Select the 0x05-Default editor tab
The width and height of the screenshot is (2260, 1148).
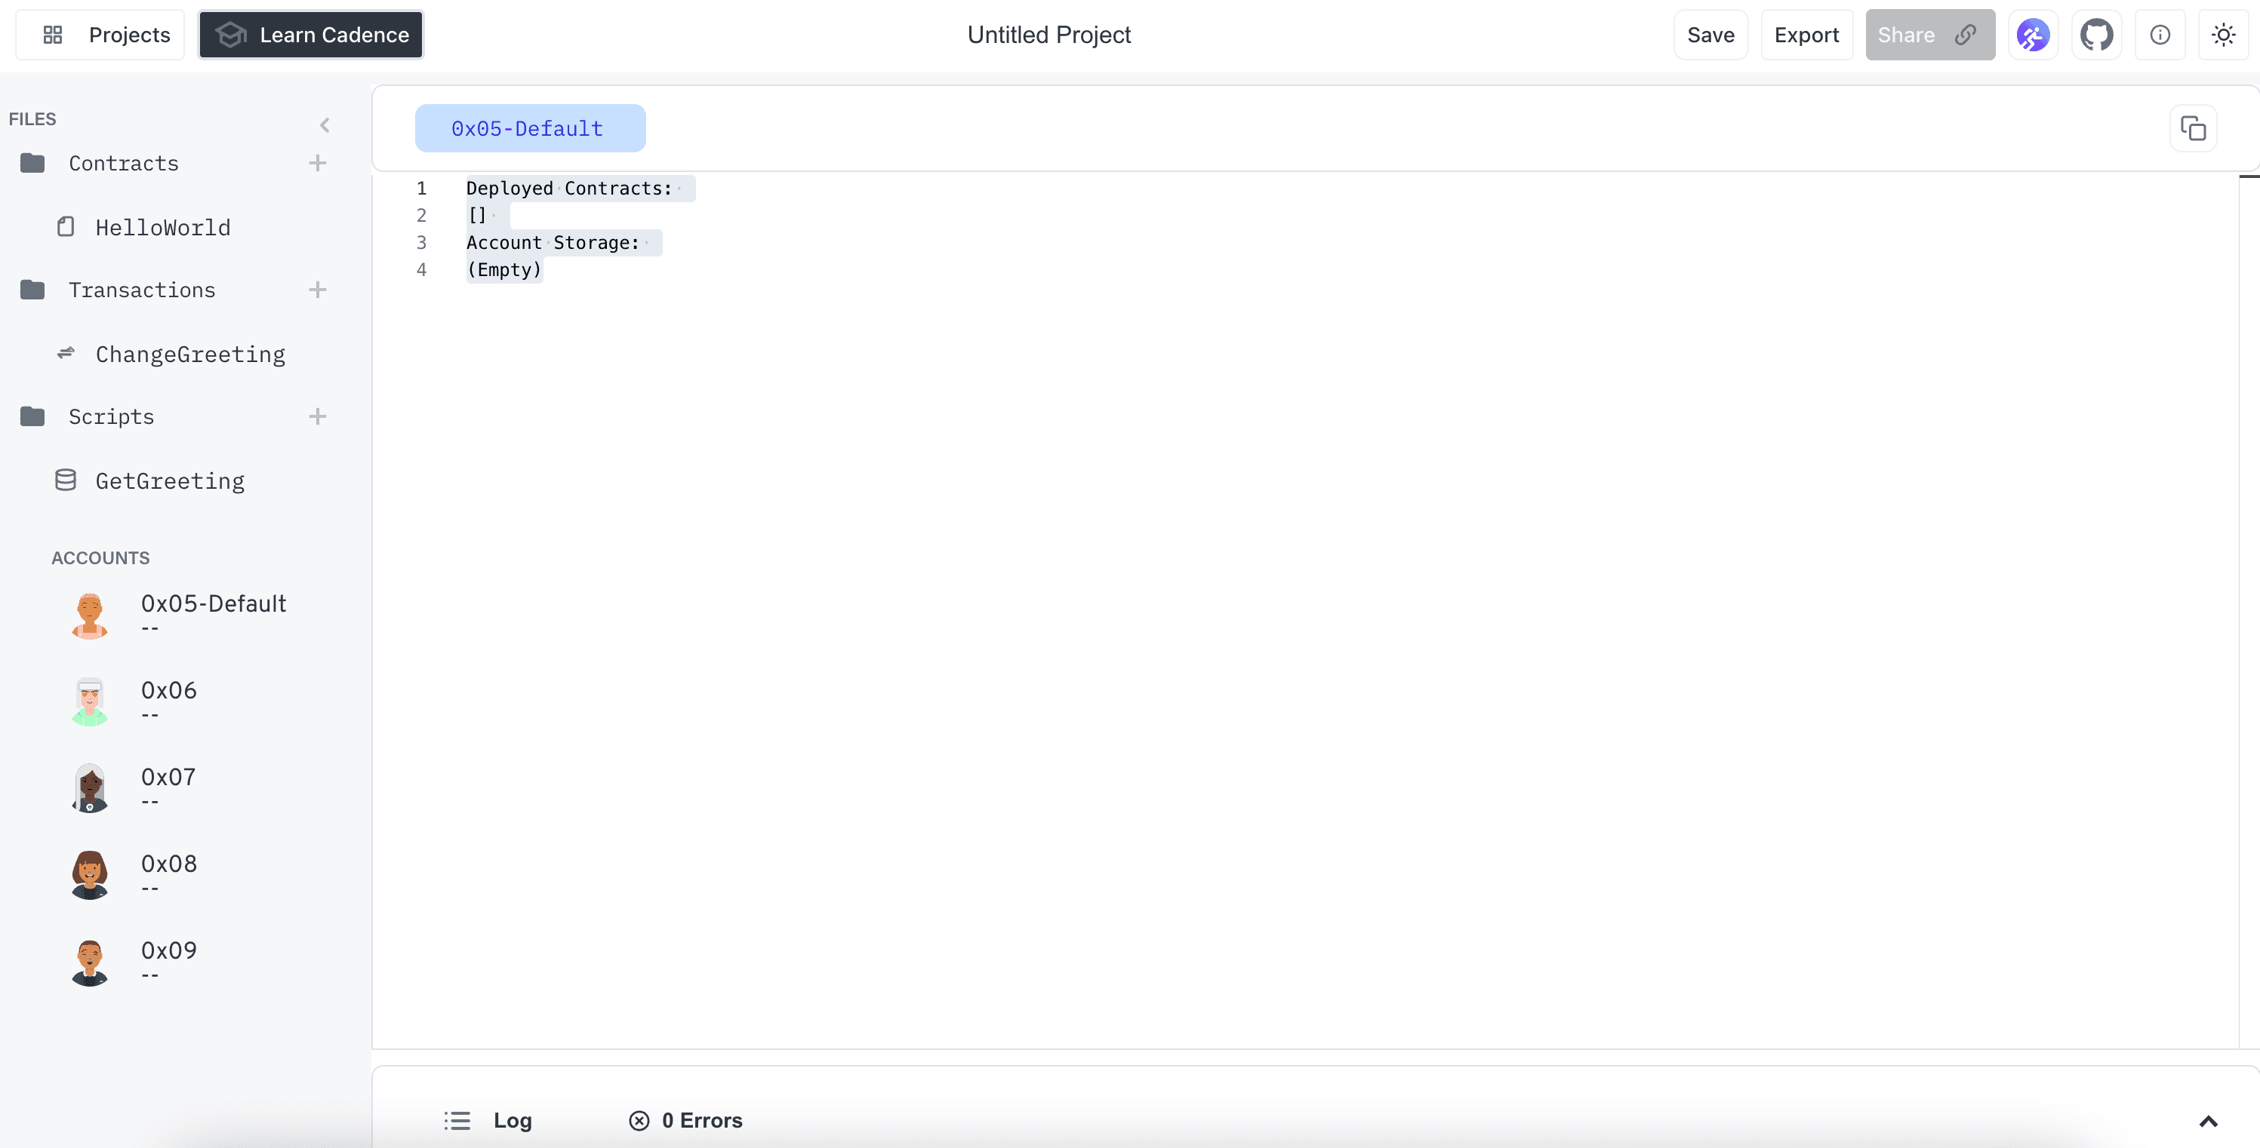(x=529, y=128)
